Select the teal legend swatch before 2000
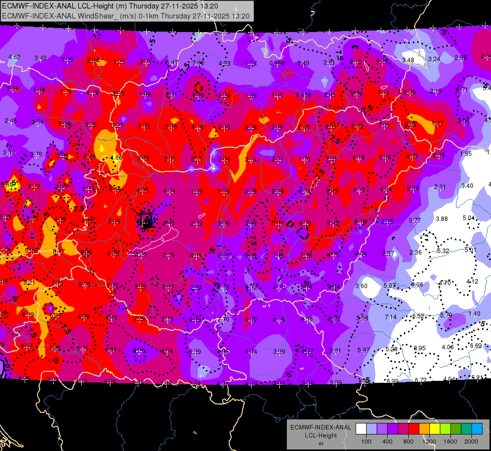Viewport: 491px width, 451px height. pyautogui.click(x=466, y=429)
